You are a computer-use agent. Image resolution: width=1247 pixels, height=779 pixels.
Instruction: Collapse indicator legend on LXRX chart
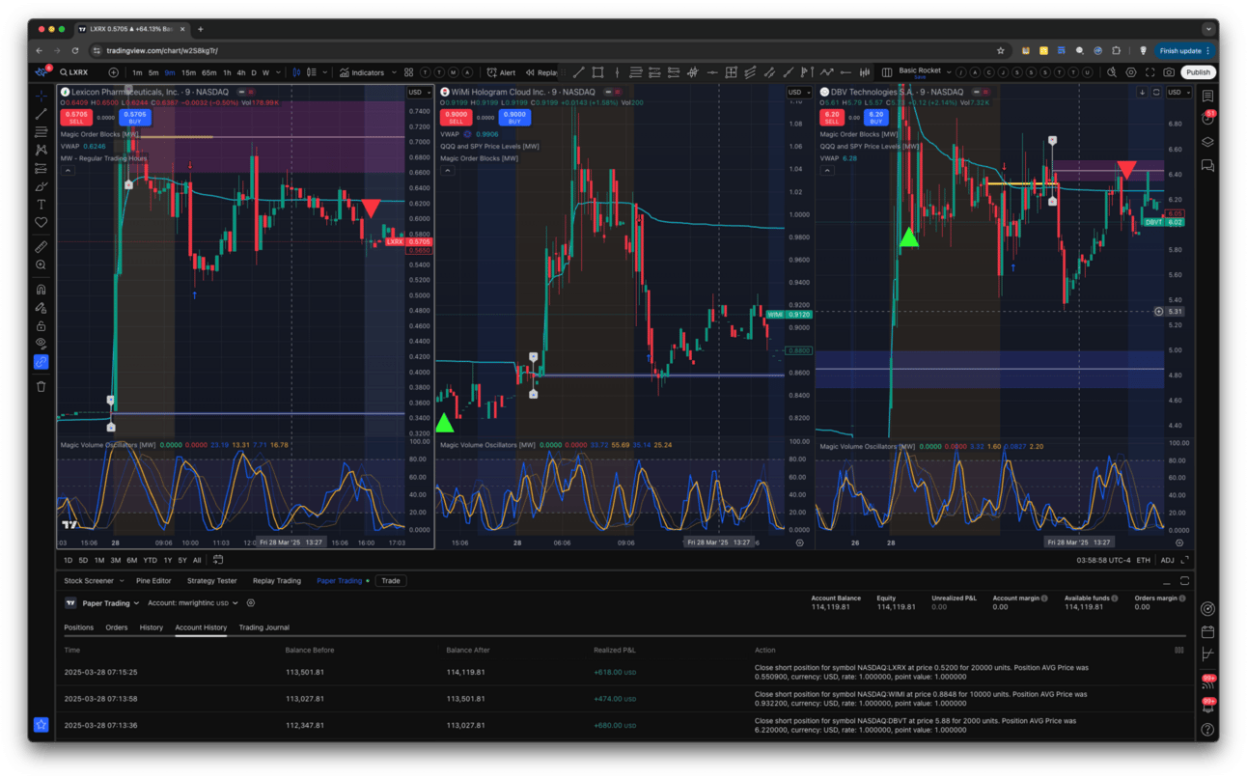coord(68,170)
